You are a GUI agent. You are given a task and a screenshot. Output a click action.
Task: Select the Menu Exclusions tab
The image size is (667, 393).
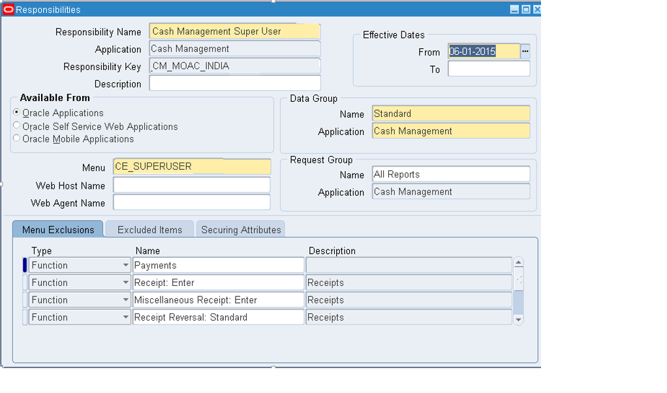tap(59, 229)
